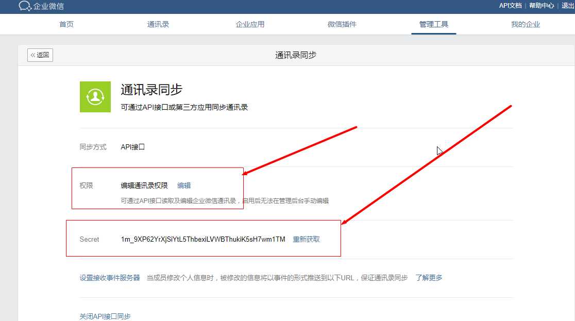The width and height of the screenshot is (575, 321).
Task: Click the API接口 sync method value
Action: (x=133, y=147)
